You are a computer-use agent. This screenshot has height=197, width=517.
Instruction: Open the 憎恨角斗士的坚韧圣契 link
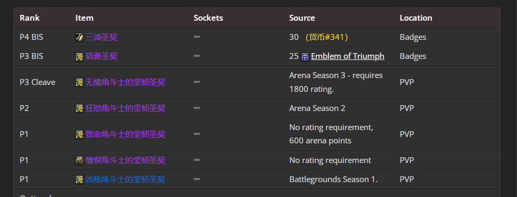click(x=125, y=160)
